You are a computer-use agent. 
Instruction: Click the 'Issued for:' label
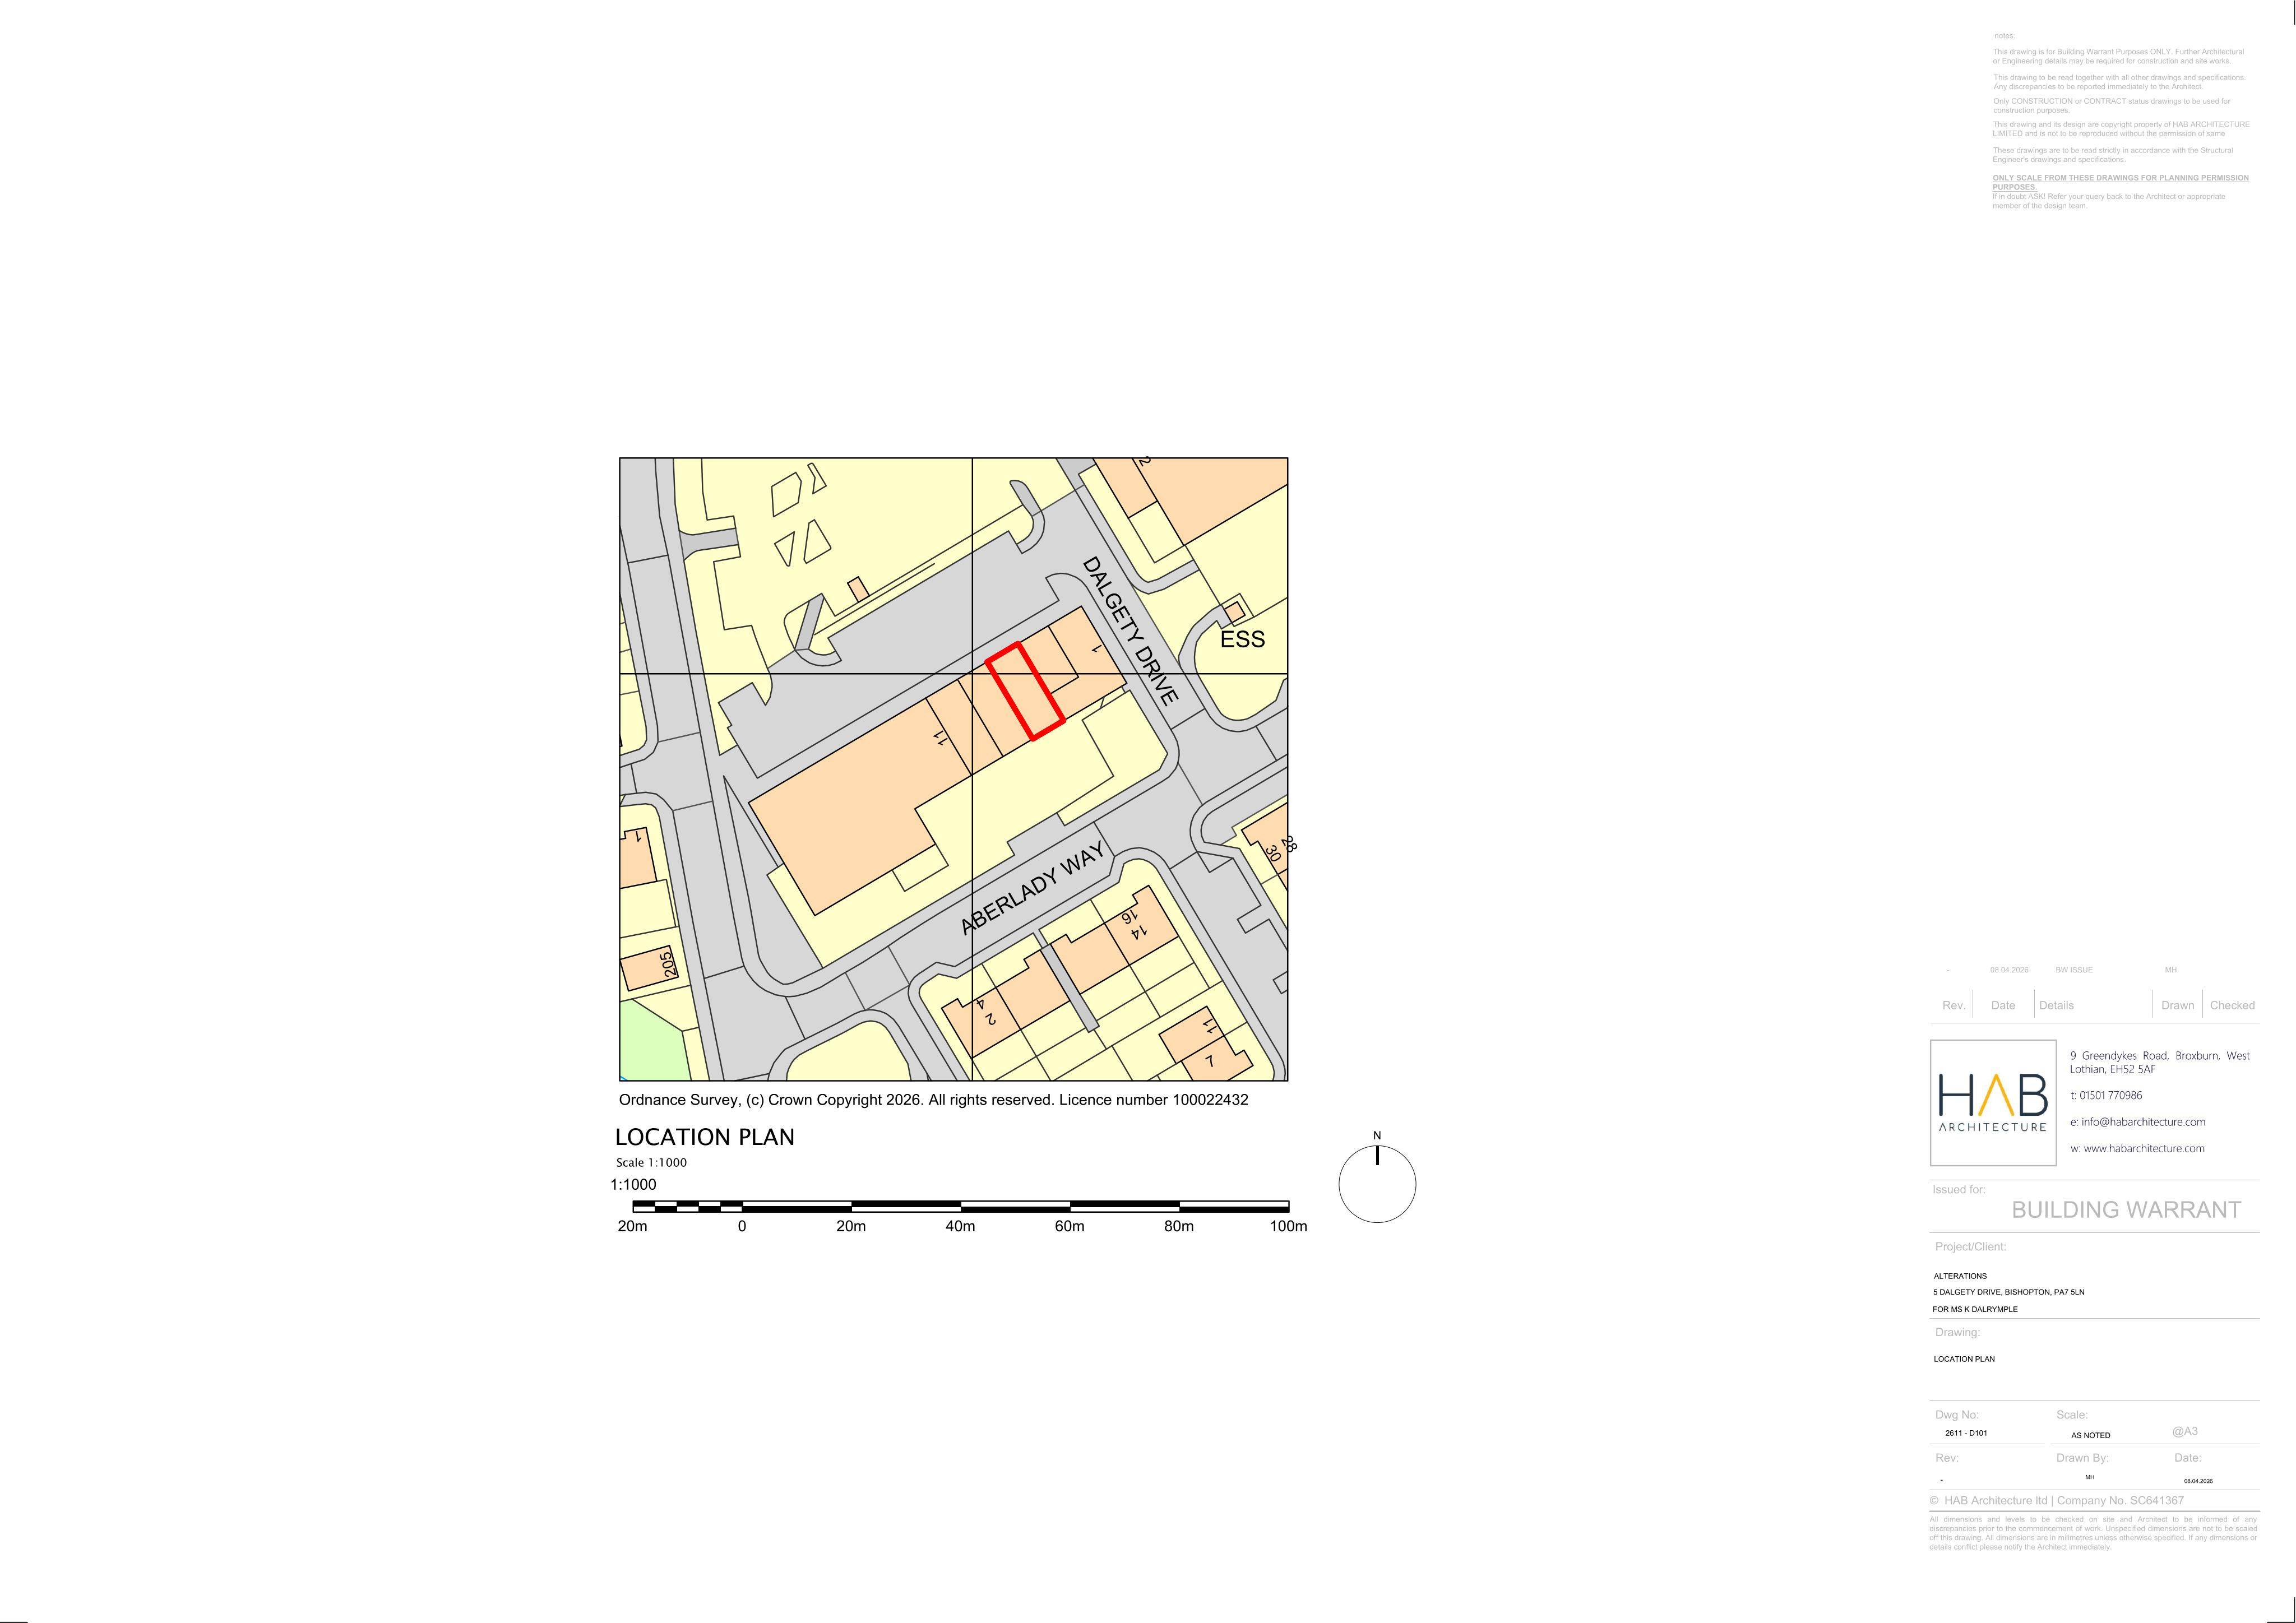coord(1959,1189)
